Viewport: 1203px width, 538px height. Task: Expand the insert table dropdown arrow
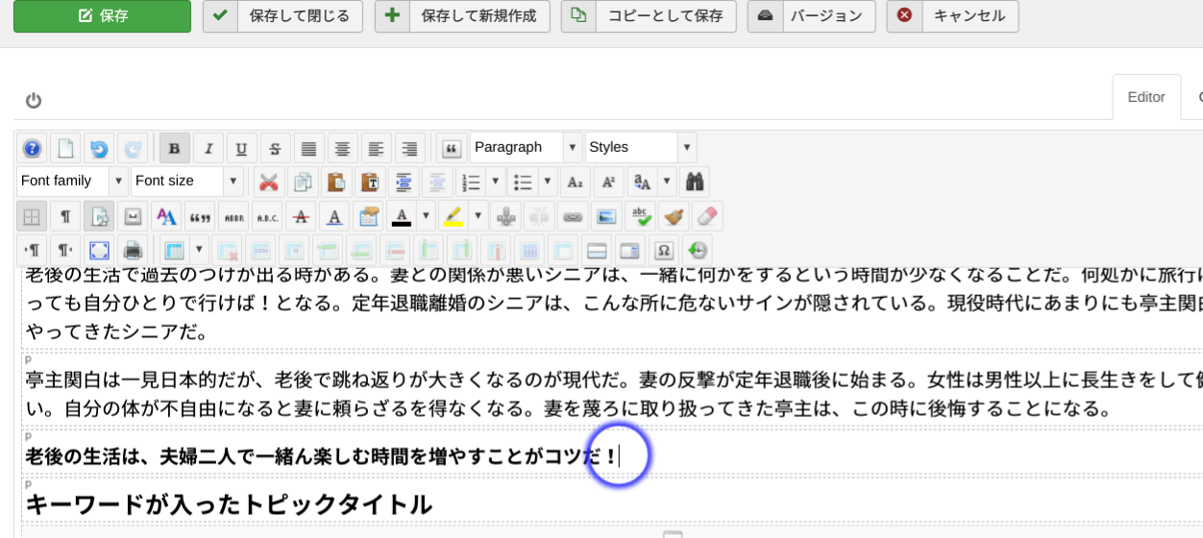pos(199,250)
